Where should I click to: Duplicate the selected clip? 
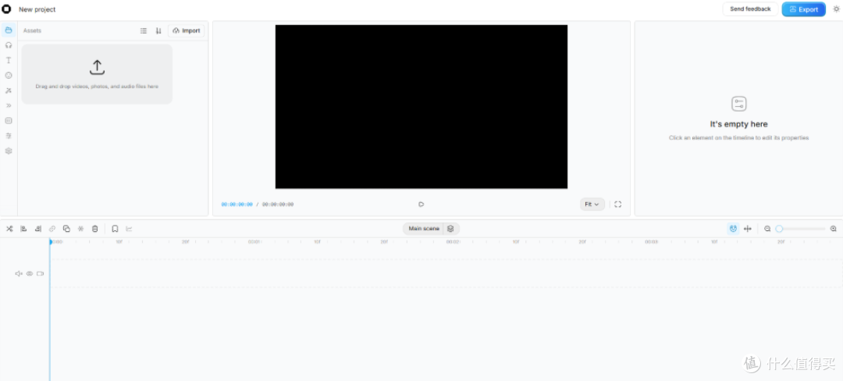66,229
